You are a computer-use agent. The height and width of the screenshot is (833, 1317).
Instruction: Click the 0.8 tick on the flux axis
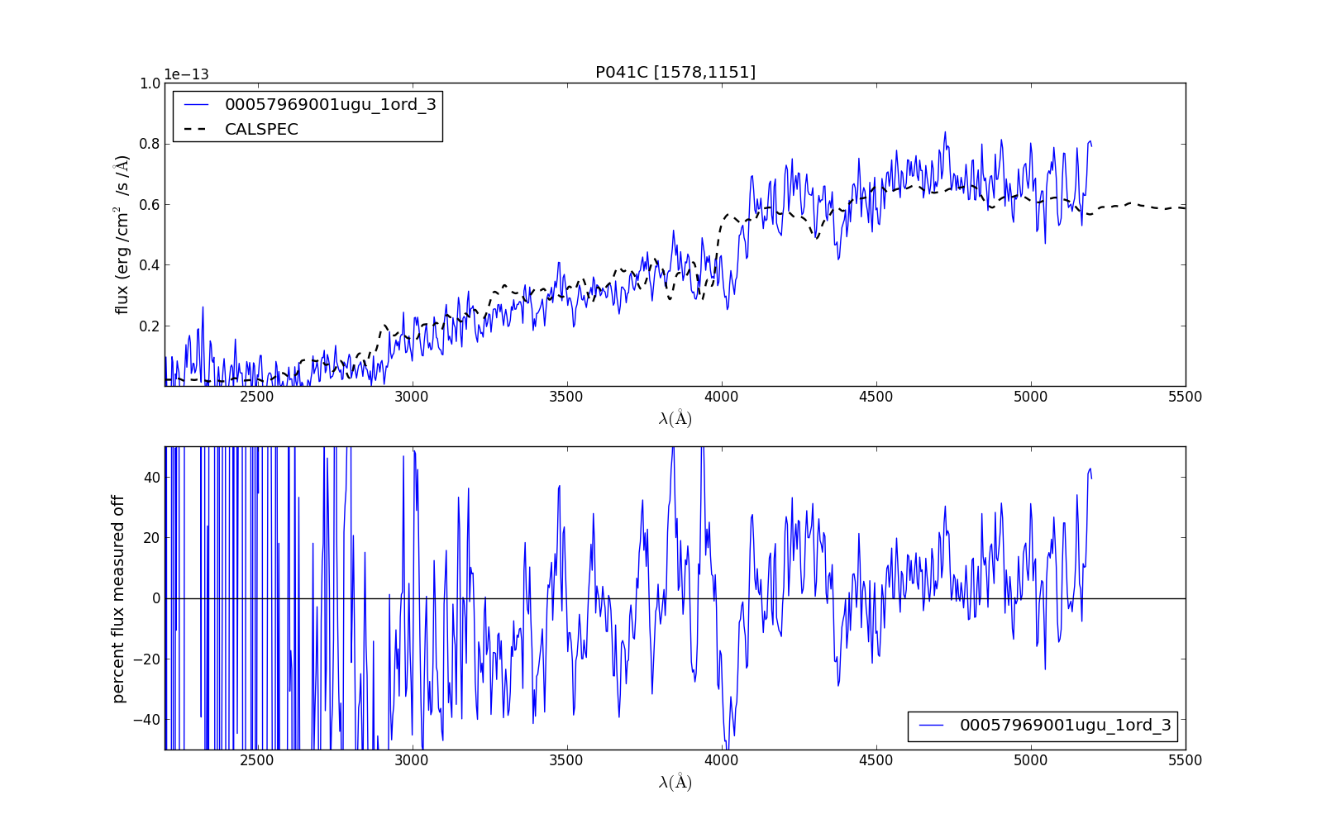(x=150, y=144)
